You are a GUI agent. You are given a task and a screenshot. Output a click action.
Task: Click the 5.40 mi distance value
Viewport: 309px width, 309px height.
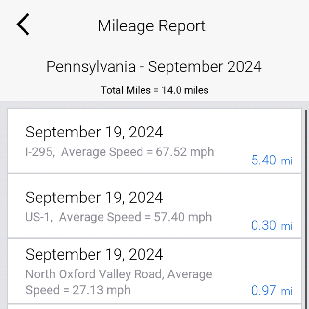272,160
